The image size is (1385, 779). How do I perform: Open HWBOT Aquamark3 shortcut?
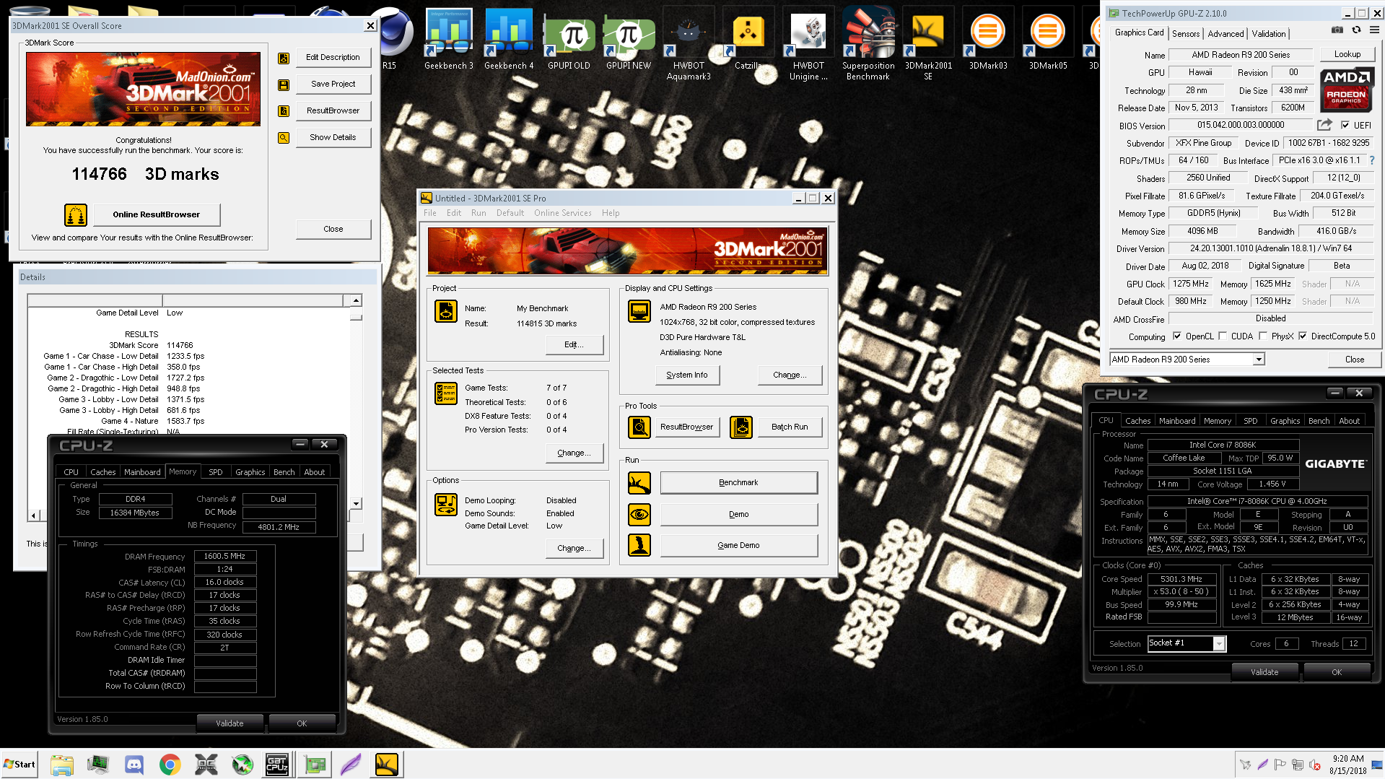(x=689, y=43)
